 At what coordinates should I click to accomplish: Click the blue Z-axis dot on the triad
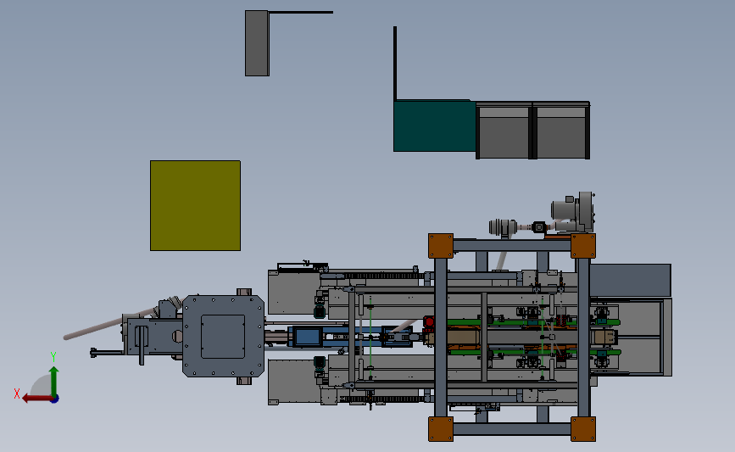click(x=55, y=399)
